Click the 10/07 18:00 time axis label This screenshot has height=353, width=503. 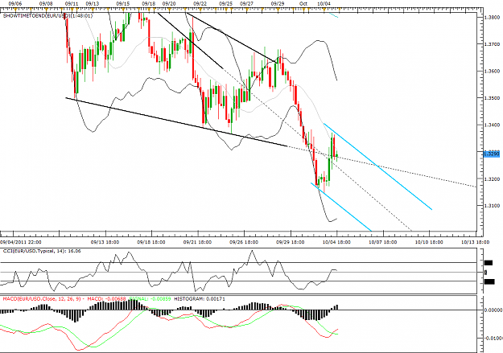pos(383,242)
